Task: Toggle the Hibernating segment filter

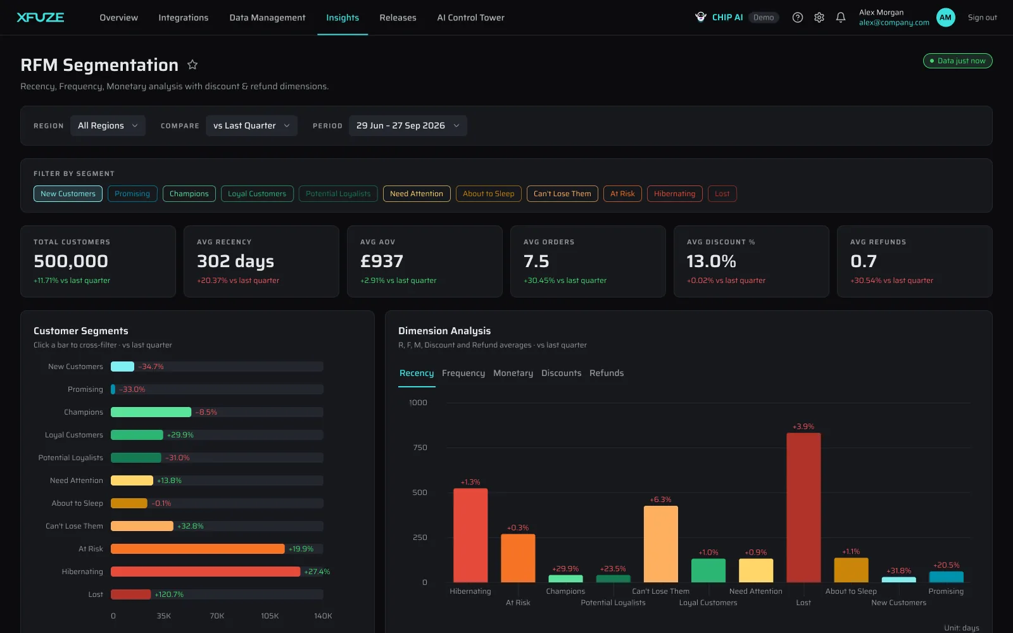Action: [674, 194]
